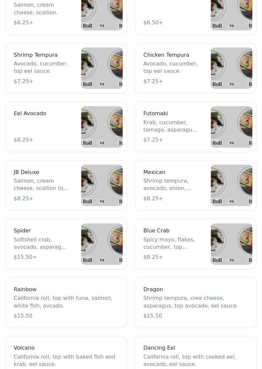Click the Shrimp Tempura title
Viewport: 262px width, 369px height.
point(35,55)
